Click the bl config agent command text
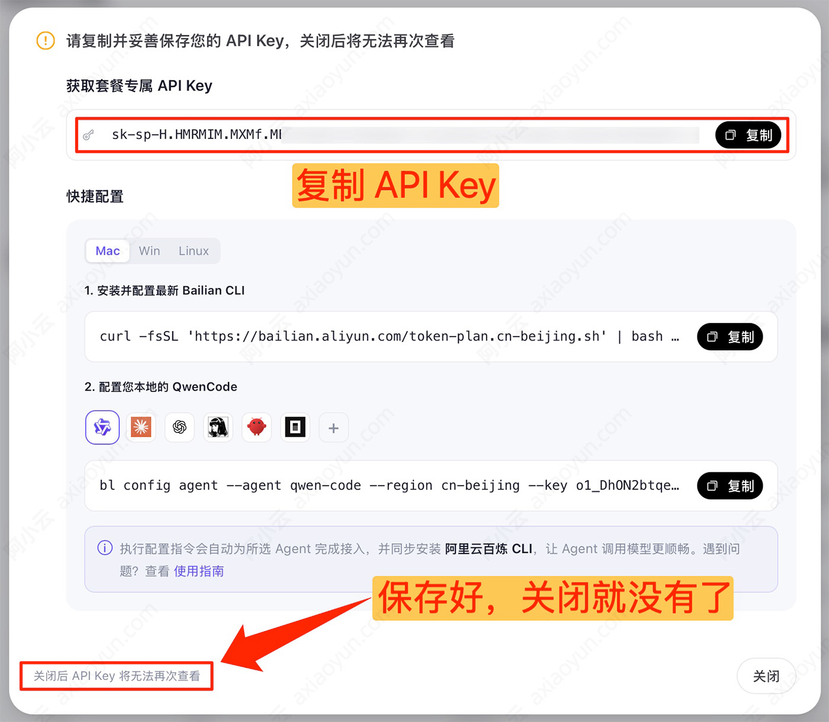The image size is (829, 722). tap(389, 485)
